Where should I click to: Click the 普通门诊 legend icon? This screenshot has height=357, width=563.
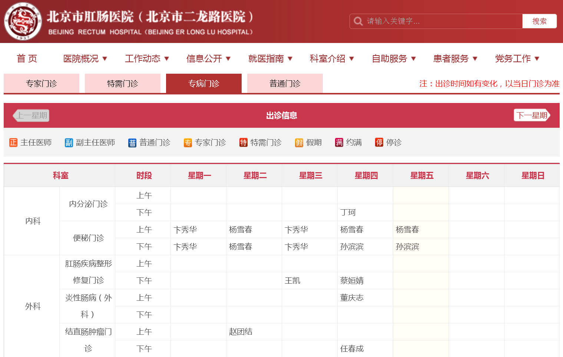(x=132, y=143)
